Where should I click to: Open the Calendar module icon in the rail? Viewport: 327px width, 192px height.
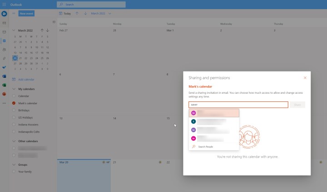pos(4,41)
